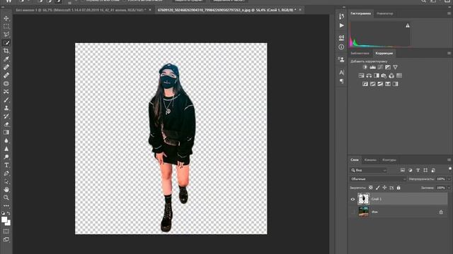The image size is (453, 254).
Task: Switch to the Channels tab
Action: click(370, 160)
